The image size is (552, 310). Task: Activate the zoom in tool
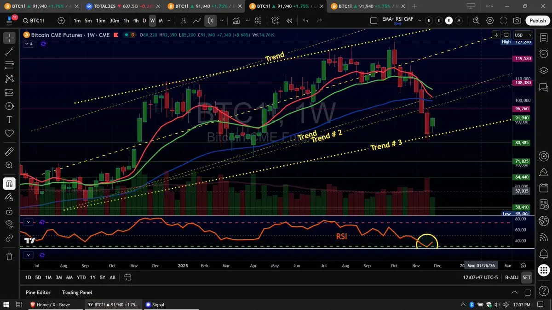[x=9, y=165]
